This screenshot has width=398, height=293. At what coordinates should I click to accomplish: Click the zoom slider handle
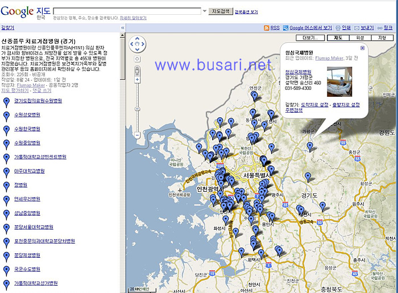pyautogui.click(x=138, y=109)
